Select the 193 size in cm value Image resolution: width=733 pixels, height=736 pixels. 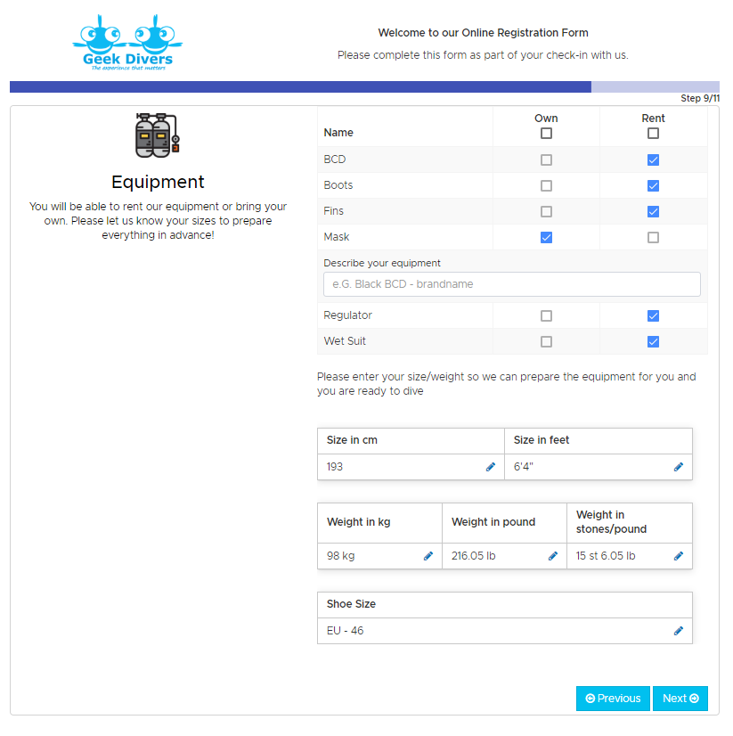tap(335, 467)
